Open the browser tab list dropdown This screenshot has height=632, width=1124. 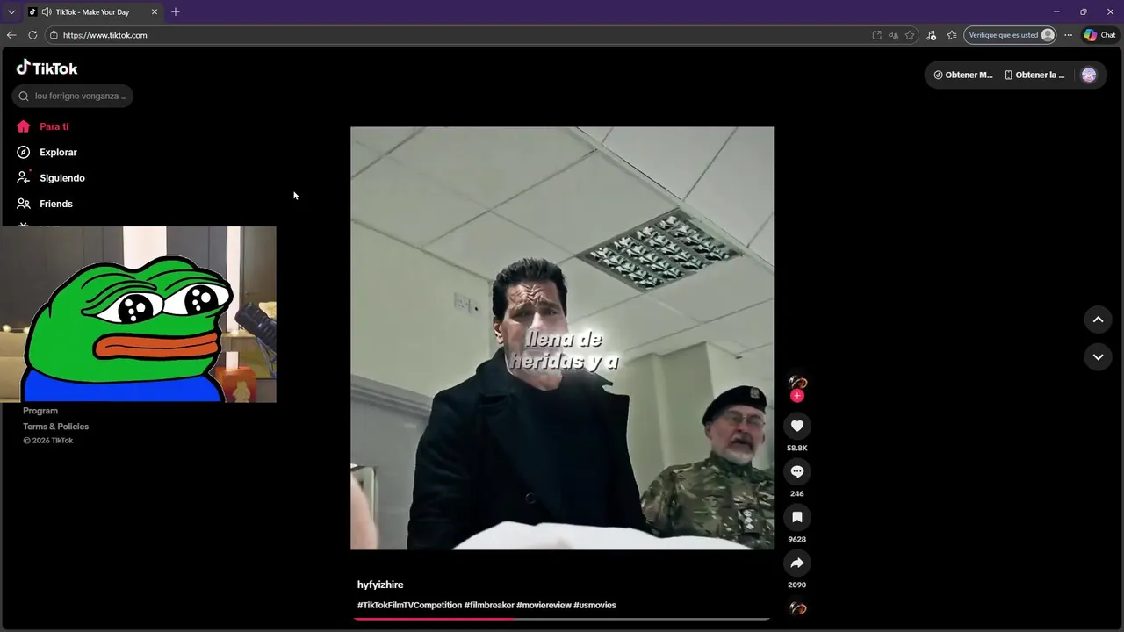(x=11, y=11)
